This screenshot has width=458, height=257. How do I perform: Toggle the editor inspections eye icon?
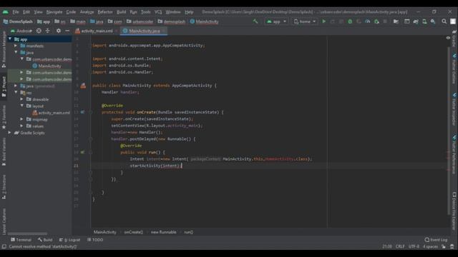coord(448,38)
